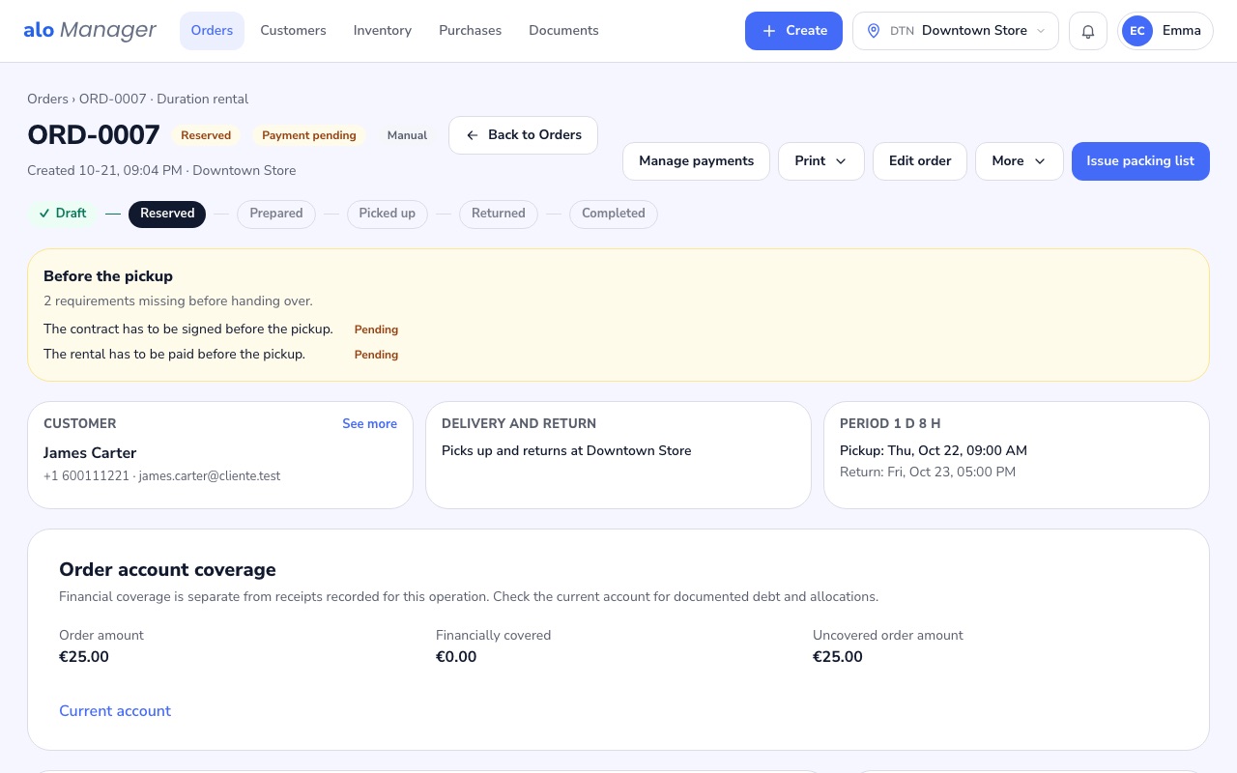Click Back to Orders
The width and height of the screenshot is (1237, 773).
[523, 135]
